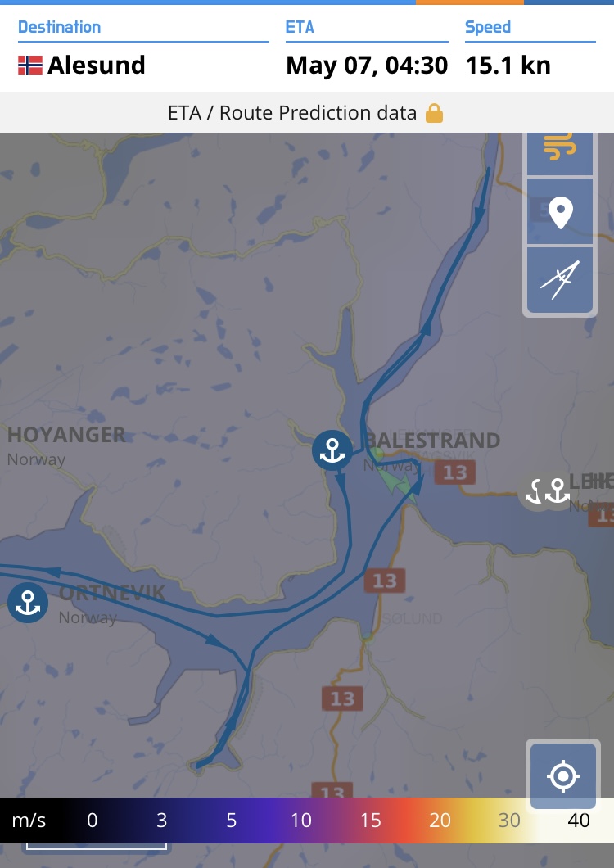Select the Speed header label
614x868 pixels.
coord(488,27)
